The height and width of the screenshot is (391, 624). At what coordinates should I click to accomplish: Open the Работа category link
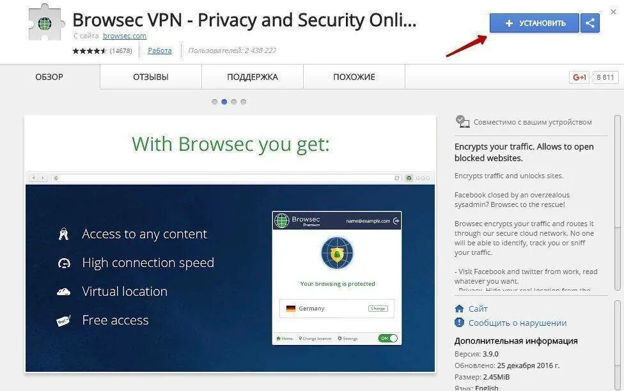(x=160, y=50)
